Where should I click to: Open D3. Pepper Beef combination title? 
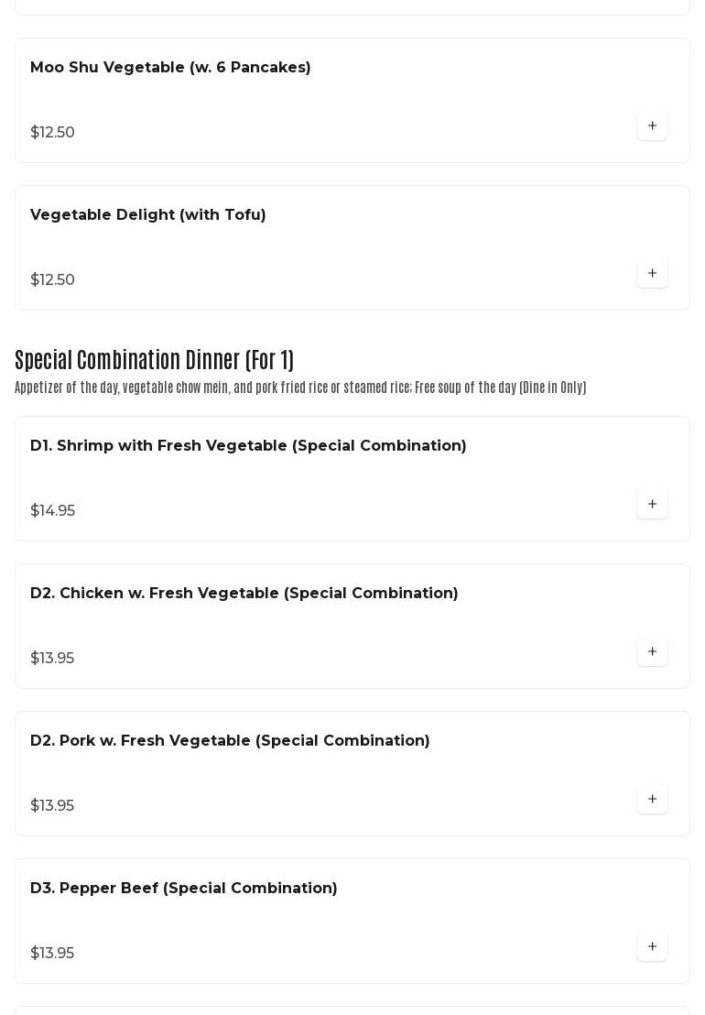point(184,889)
